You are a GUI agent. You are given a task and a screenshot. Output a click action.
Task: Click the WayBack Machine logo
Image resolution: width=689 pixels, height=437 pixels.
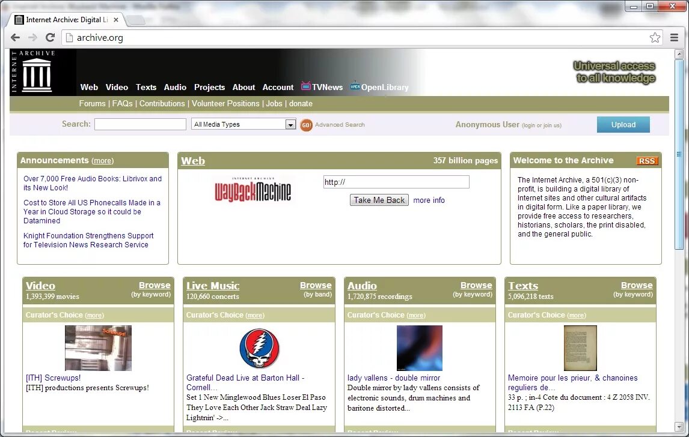(x=253, y=190)
